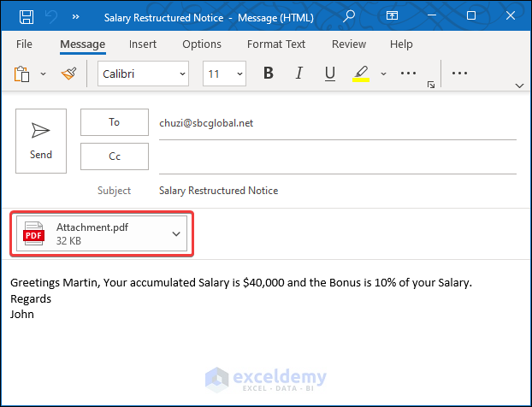
Task: Show more ribbon commands ellipsis
Action: [x=459, y=74]
